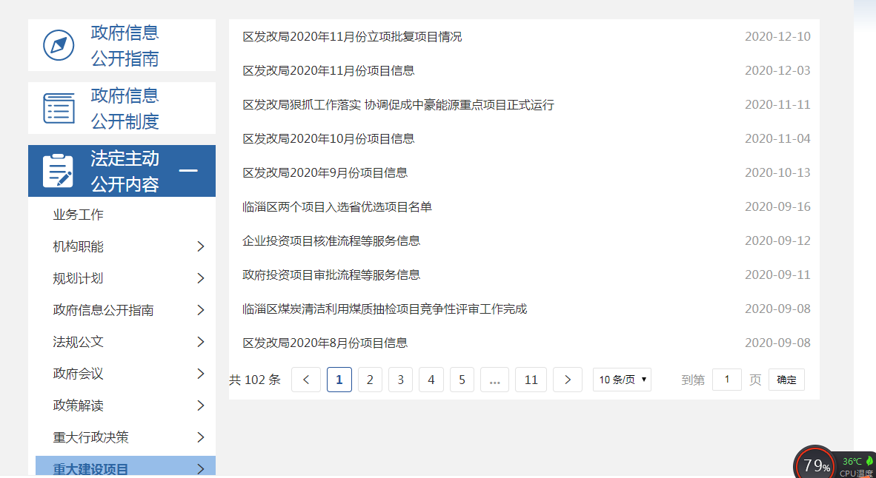Open the 10条/页 page size dropdown
The image size is (876, 478).
[622, 380]
